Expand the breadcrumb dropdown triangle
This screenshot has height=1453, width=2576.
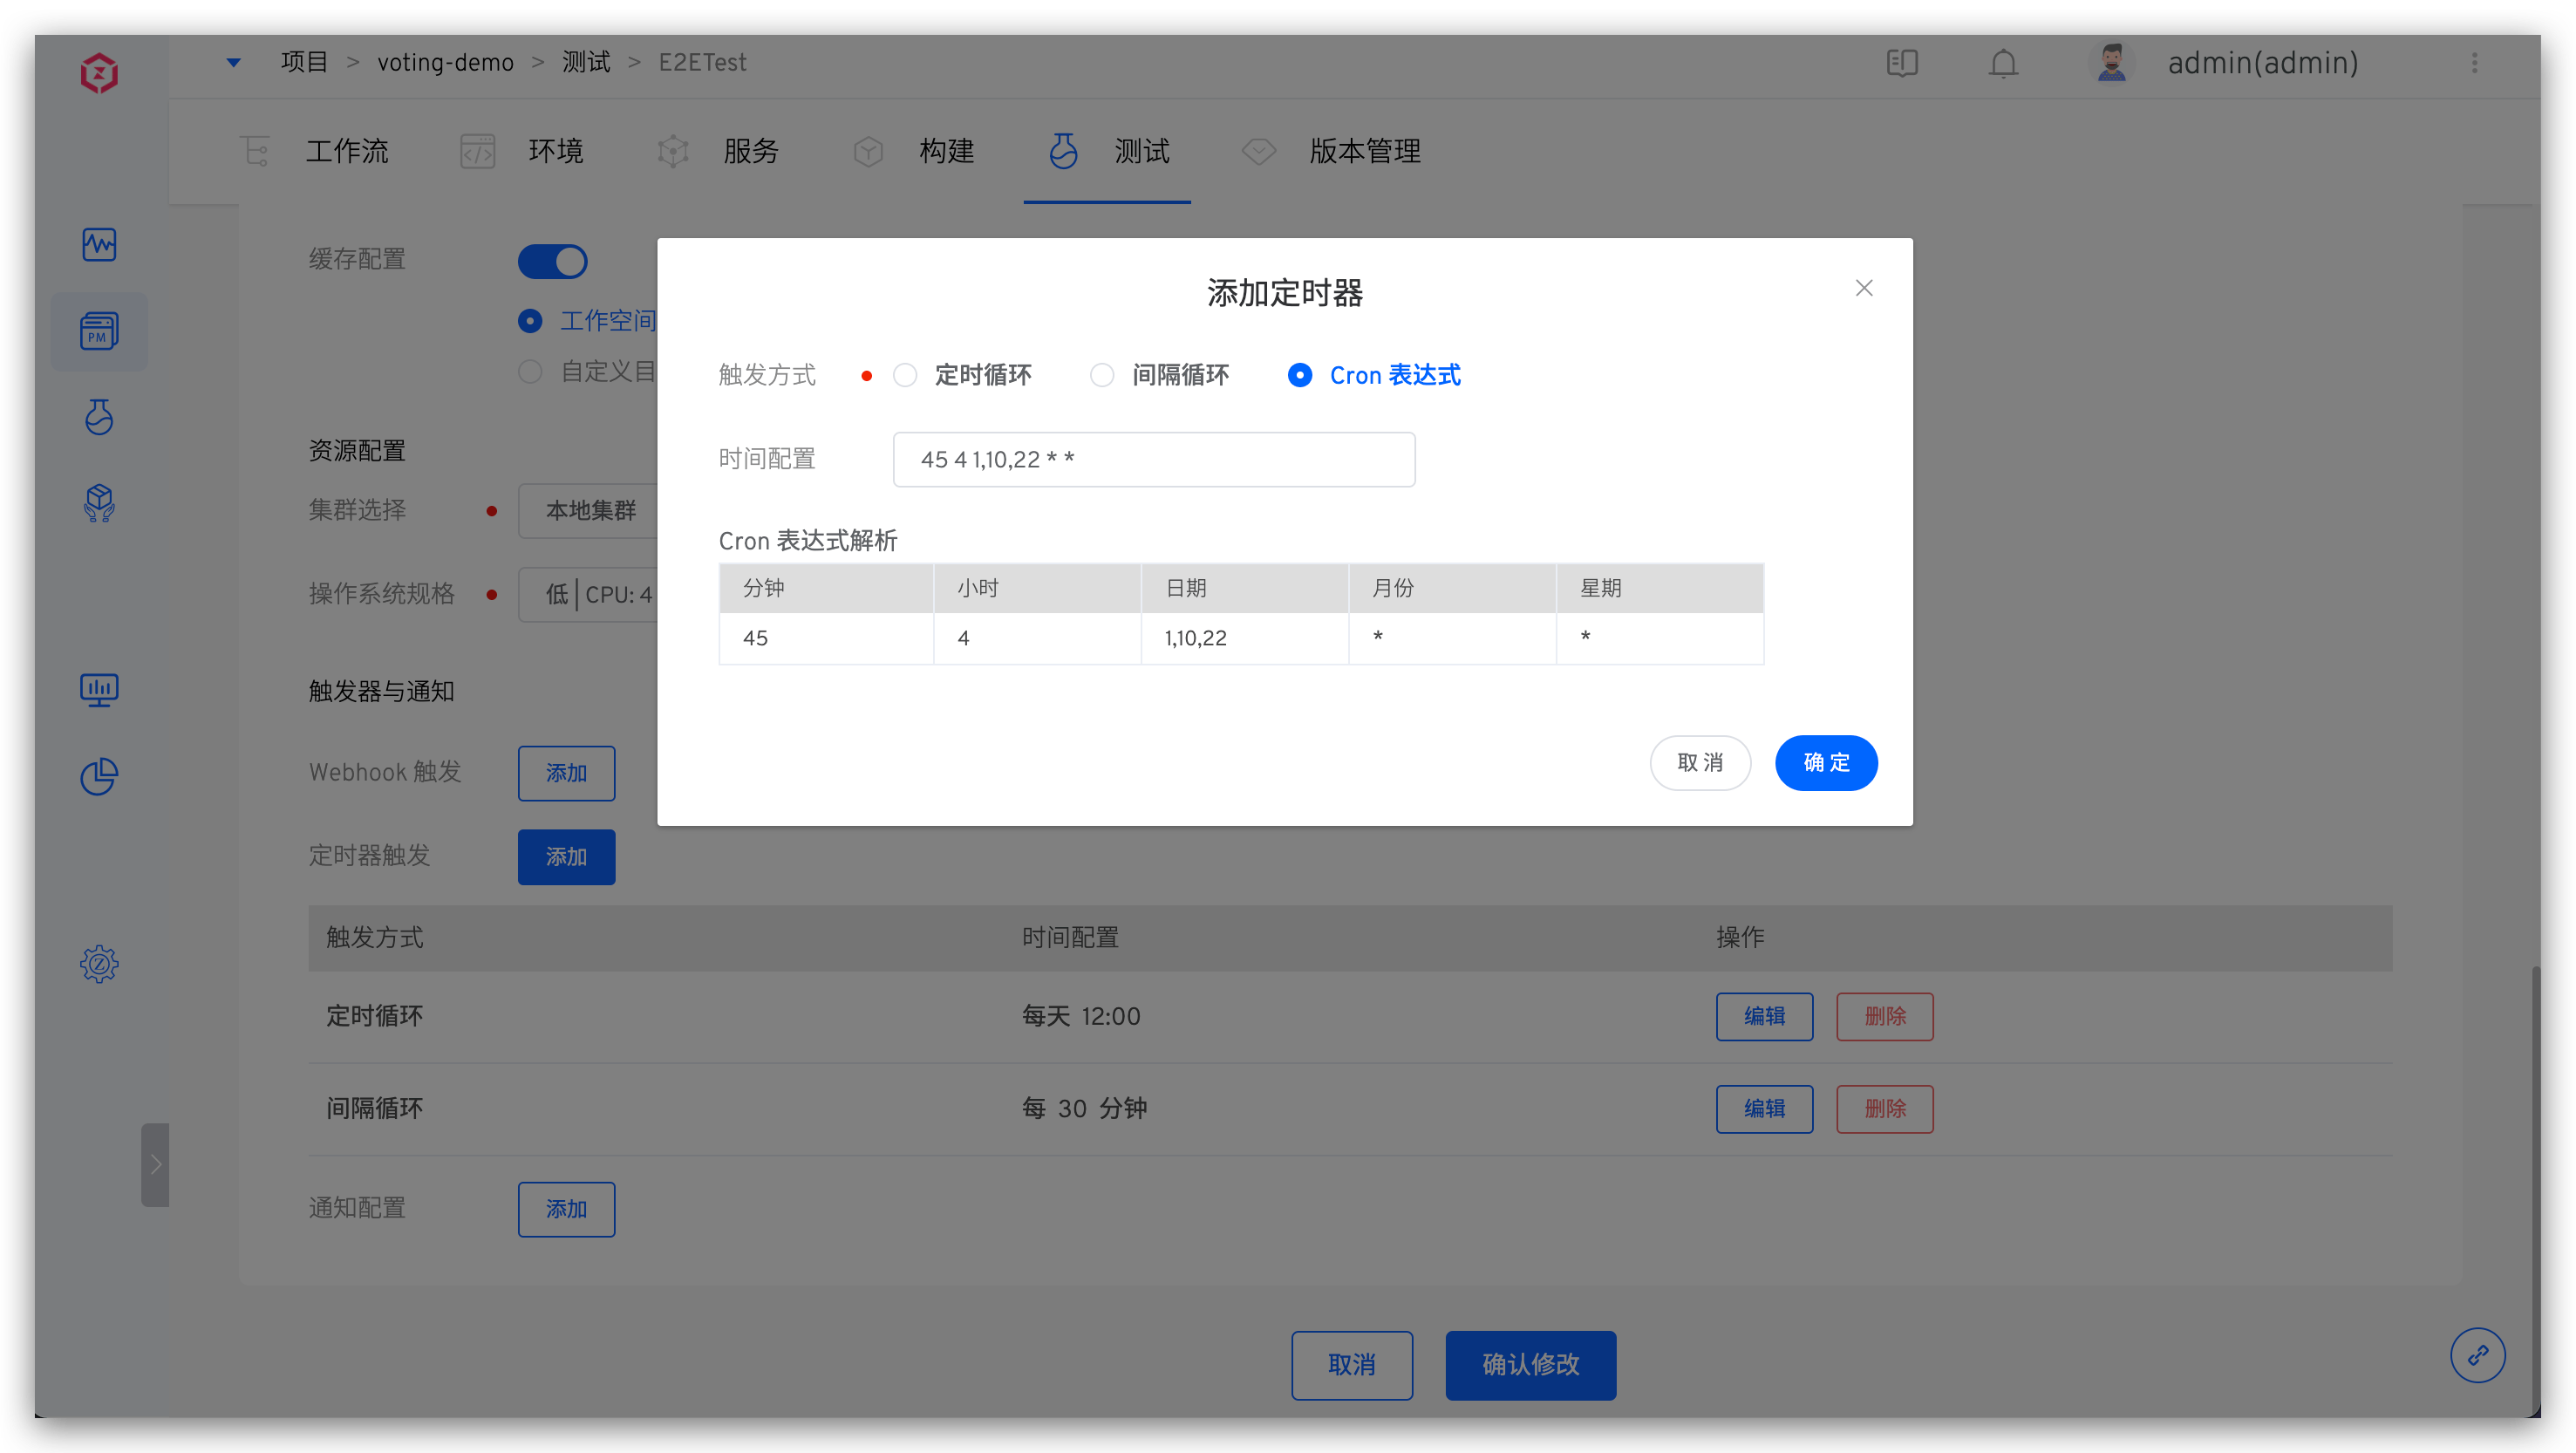(x=233, y=62)
